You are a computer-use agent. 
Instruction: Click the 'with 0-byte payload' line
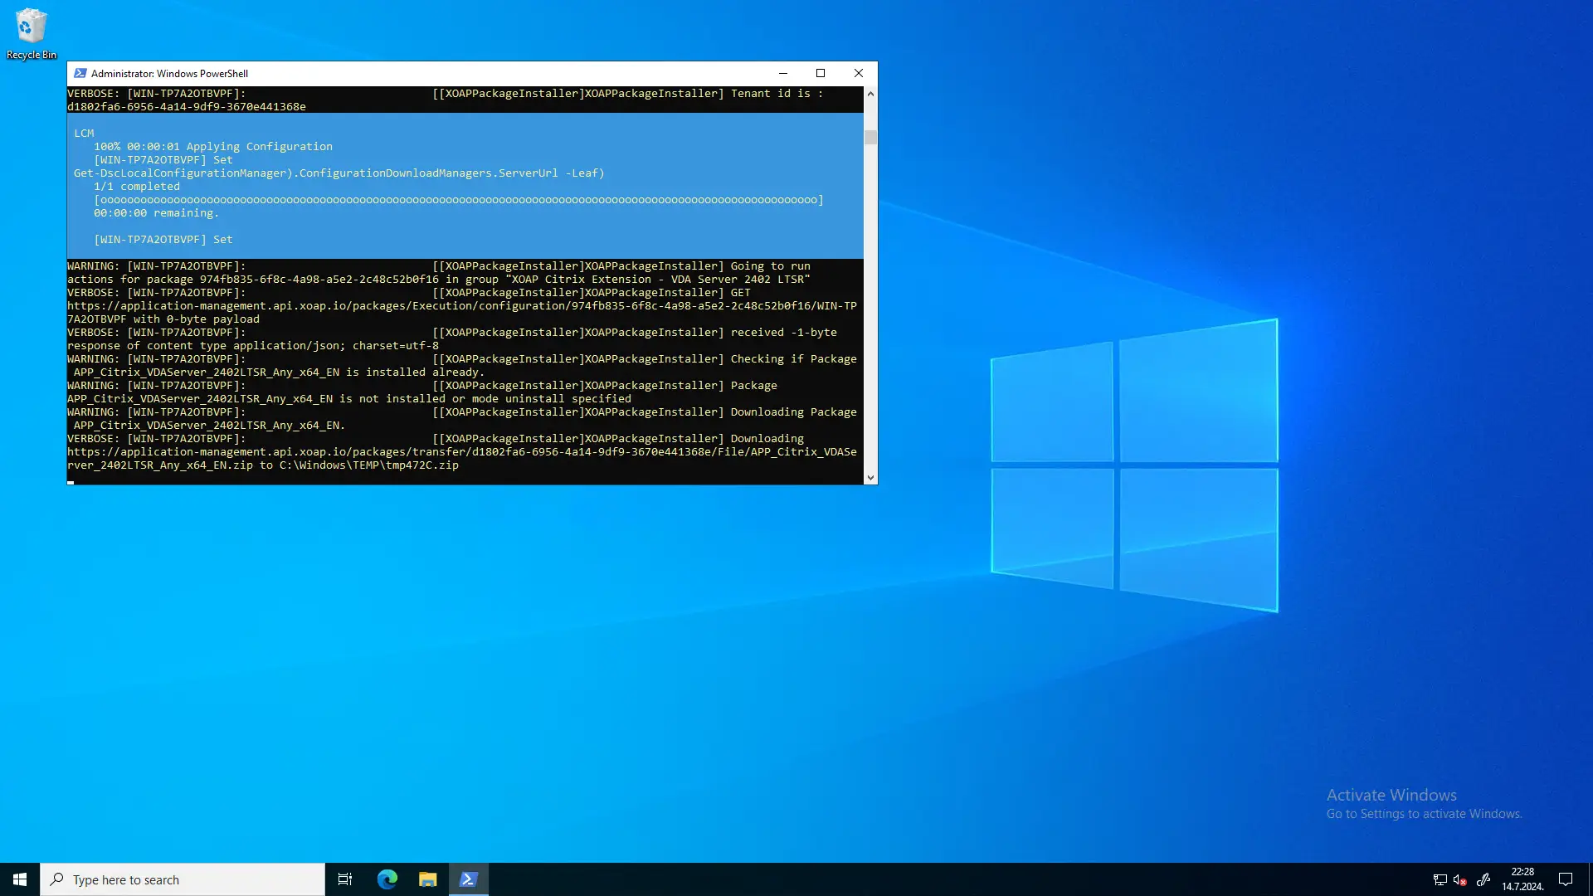[x=163, y=319]
